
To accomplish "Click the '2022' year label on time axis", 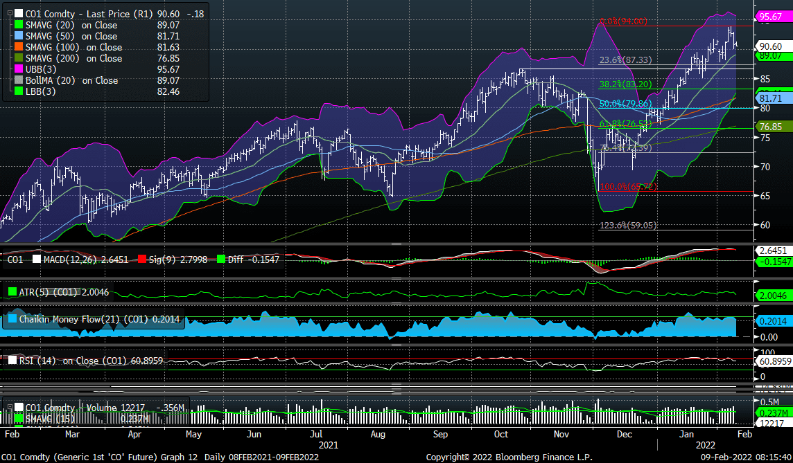I will [x=706, y=445].
